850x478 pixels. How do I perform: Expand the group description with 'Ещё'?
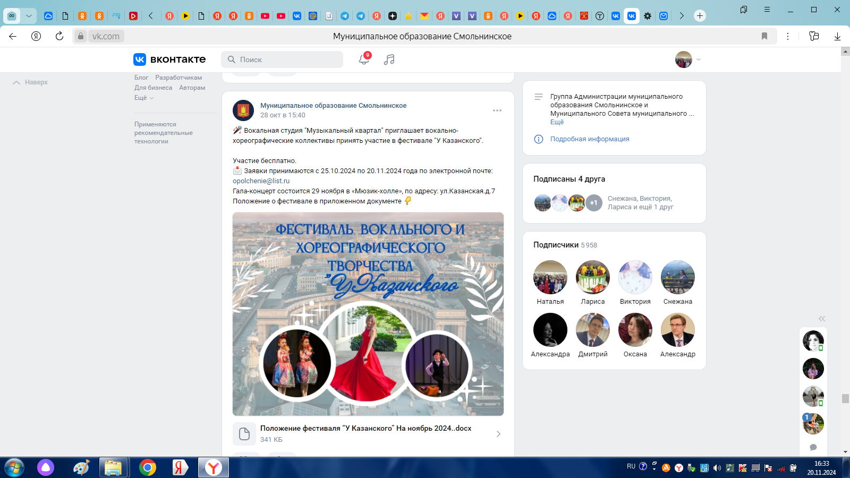(557, 122)
